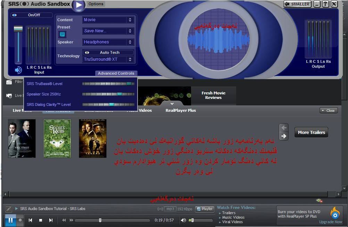Click the previous trailers left arrow
Viewport: 348px width, 227px height.
[284, 128]
